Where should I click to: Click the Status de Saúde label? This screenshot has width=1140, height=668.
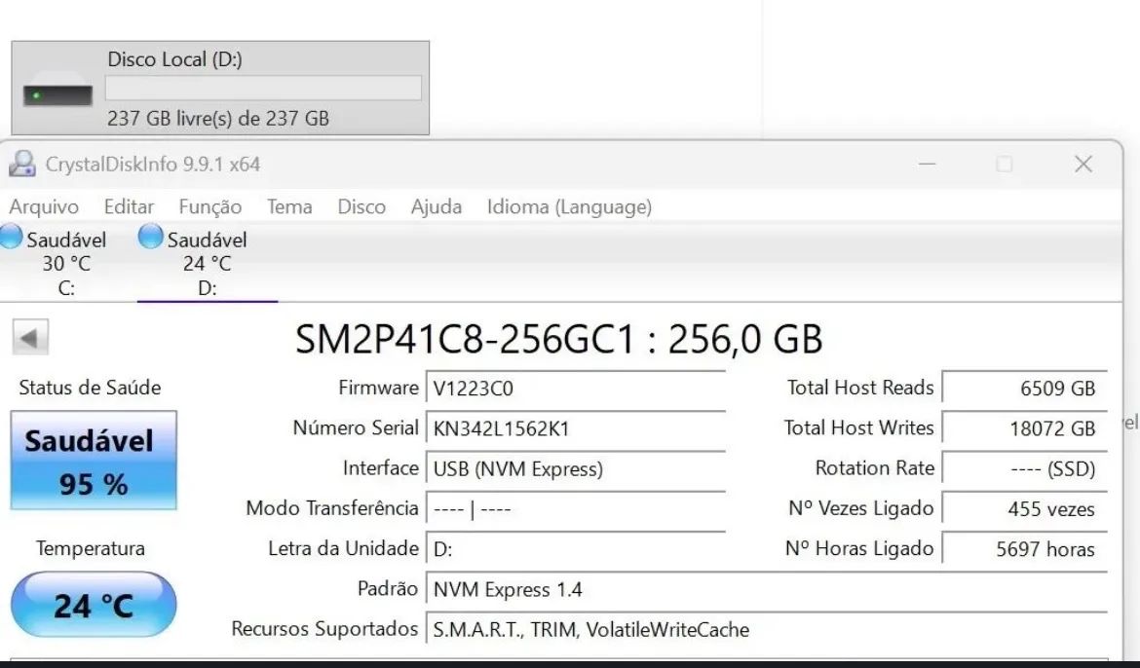coord(91,388)
